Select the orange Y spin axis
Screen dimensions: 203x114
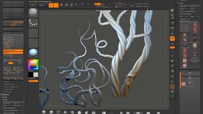coord(10,63)
